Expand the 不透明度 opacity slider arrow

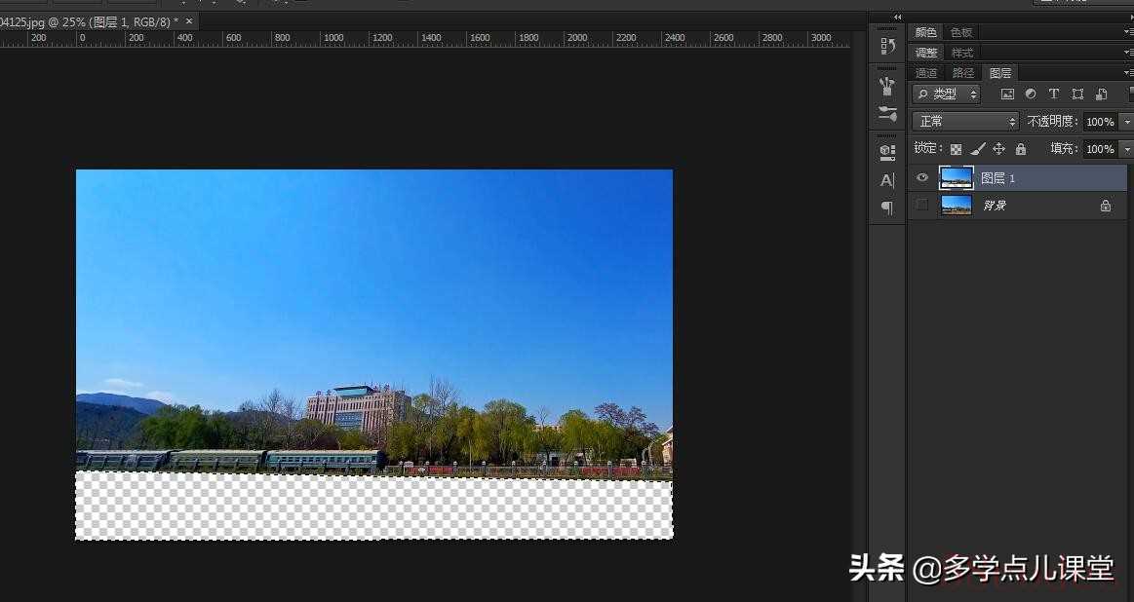pyautogui.click(x=1126, y=122)
